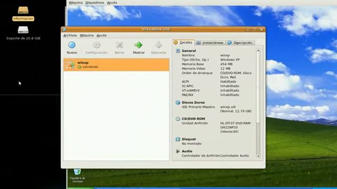This screenshot has height=189, width=337.
Task: Click VirtualBox title bar window icon
Action: [64, 29]
